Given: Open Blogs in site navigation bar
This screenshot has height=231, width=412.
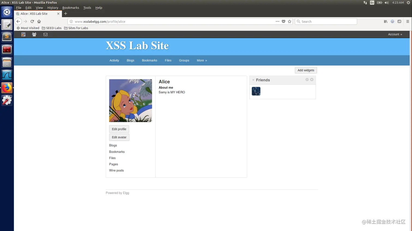Looking at the screenshot, I should click(x=131, y=60).
